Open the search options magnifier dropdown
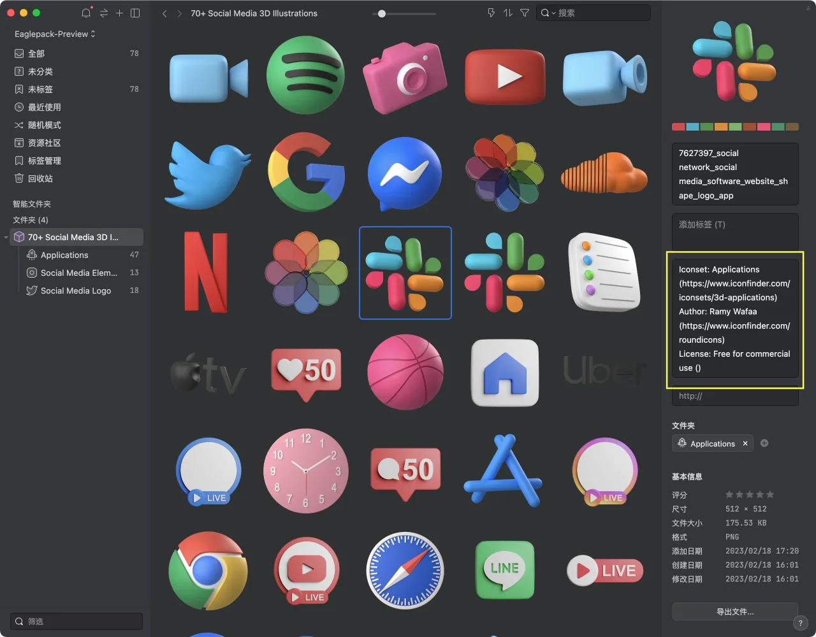 click(548, 13)
